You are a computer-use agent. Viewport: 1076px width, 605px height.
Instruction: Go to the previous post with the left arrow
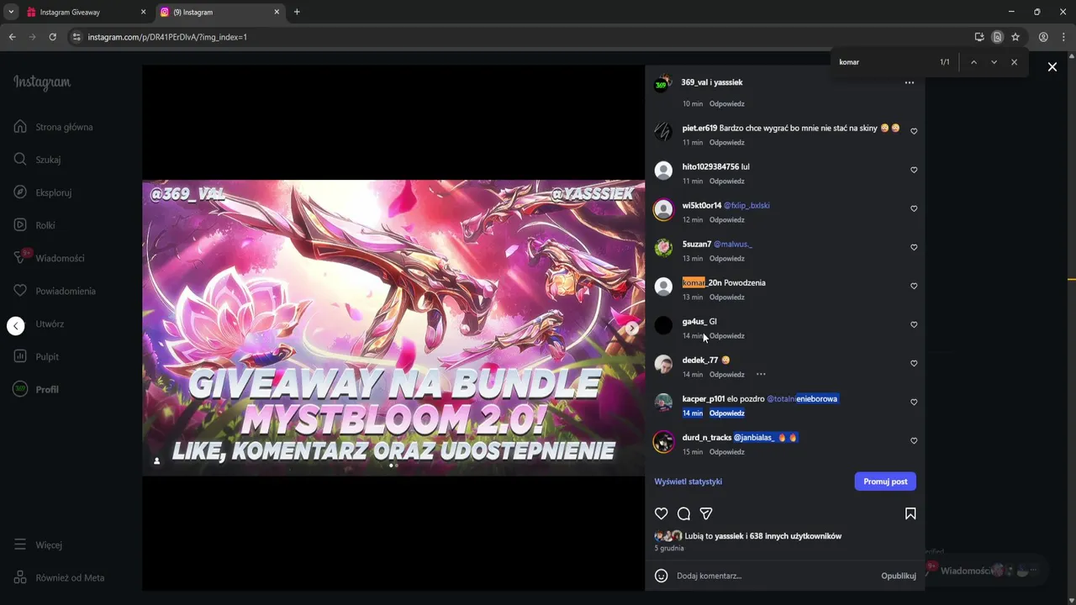16,325
